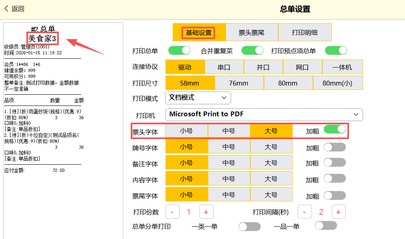Disable the 合并重复菜 switch
Screen dimensions: 405x239
(x=252, y=51)
